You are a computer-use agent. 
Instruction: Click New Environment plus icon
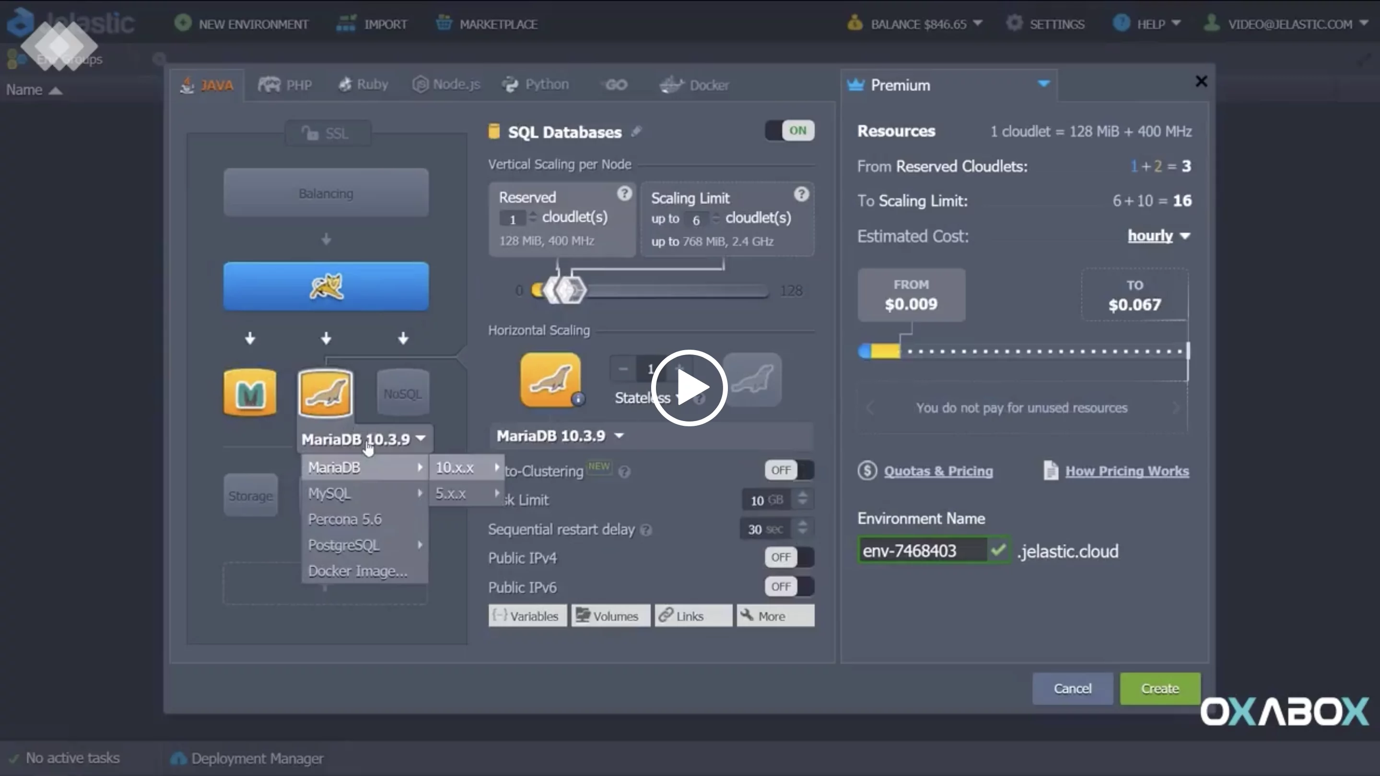183,23
